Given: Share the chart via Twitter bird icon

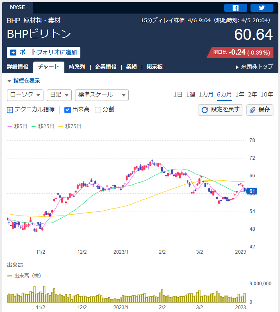Looking at the screenshot, I should (262, 8).
